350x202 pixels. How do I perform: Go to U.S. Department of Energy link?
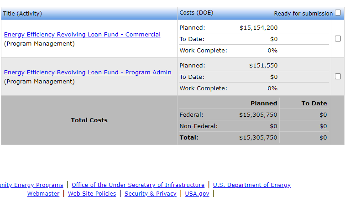tap(251, 185)
